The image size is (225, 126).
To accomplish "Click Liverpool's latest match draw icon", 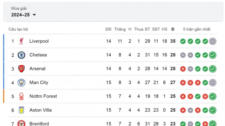I will [213, 41].
